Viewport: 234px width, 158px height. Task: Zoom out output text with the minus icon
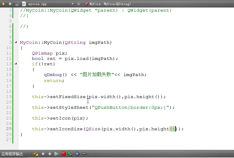[x=84, y=154]
